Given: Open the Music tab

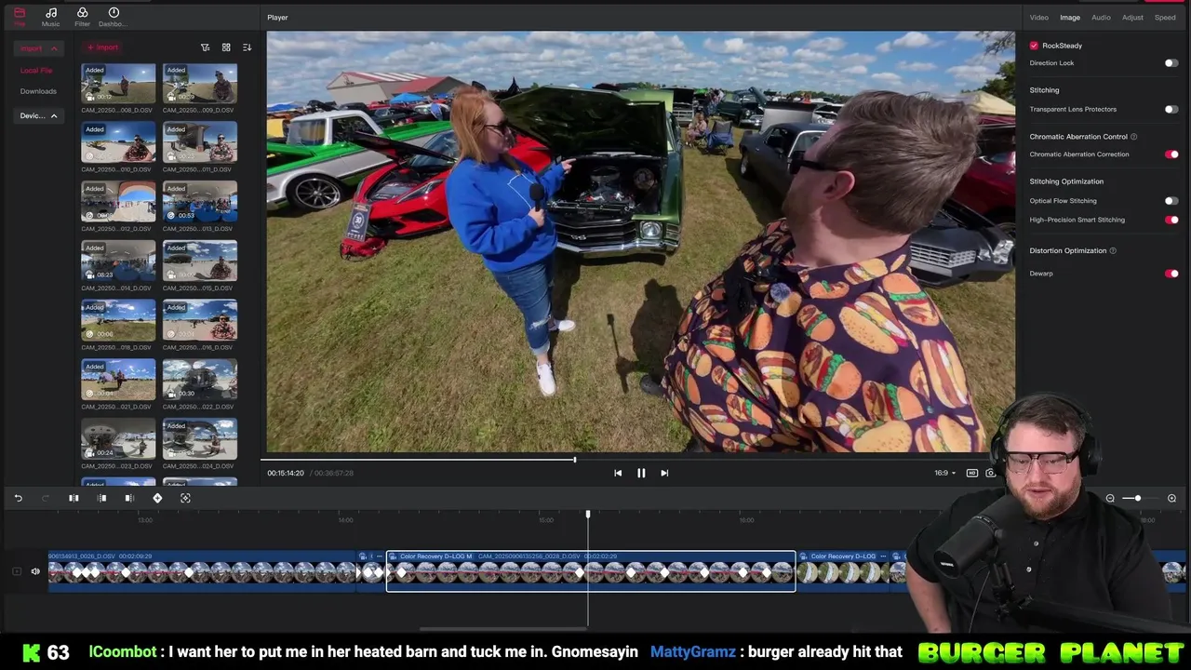Looking at the screenshot, I should click(51, 17).
